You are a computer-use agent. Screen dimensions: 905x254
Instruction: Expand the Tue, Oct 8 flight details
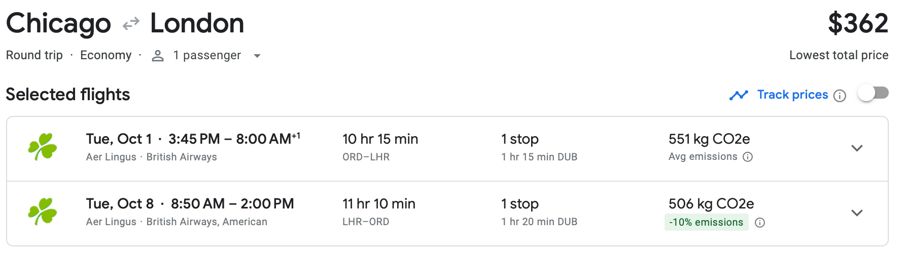point(857,213)
